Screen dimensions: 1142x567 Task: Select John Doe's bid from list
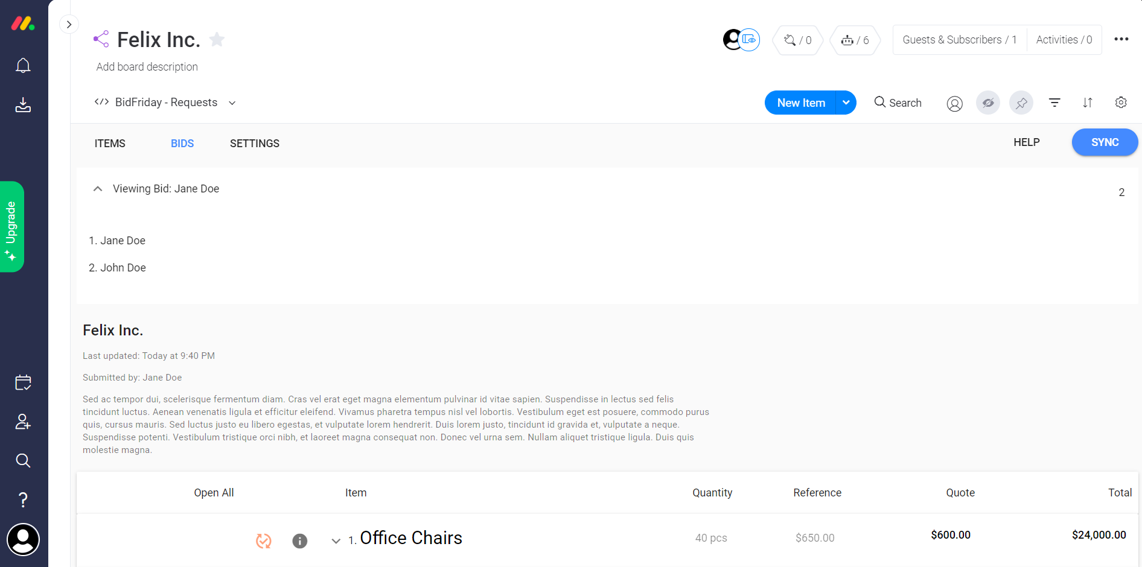click(x=117, y=268)
